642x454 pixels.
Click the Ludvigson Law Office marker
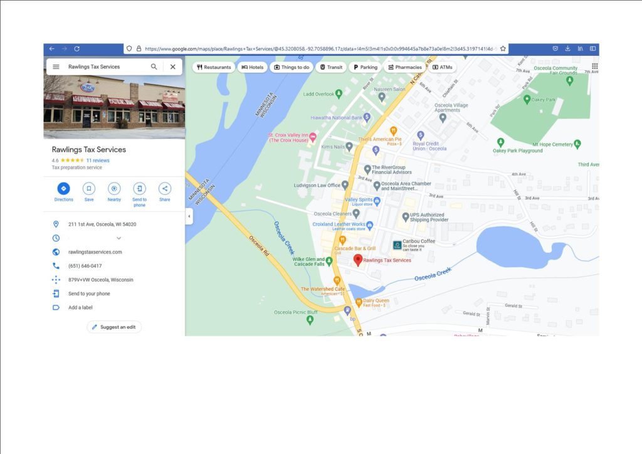(345, 185)
